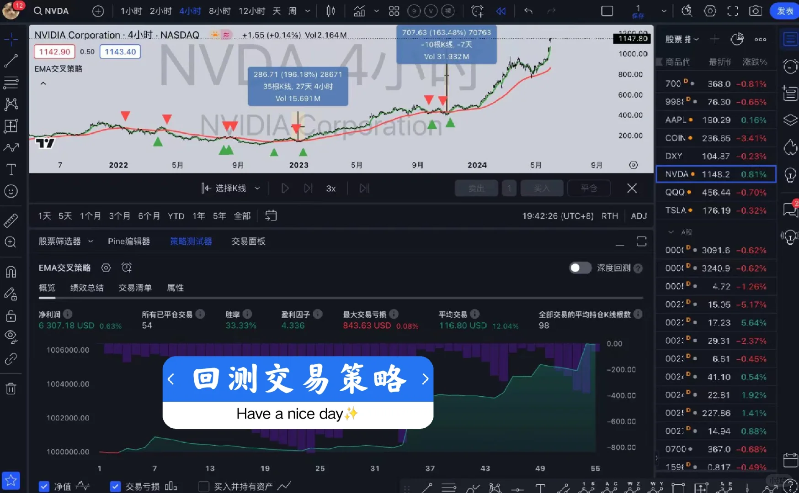This screenshot has height=493, width=799.
Task: Toggle hide all drawings eye icon
Action: tap(11, 337)
